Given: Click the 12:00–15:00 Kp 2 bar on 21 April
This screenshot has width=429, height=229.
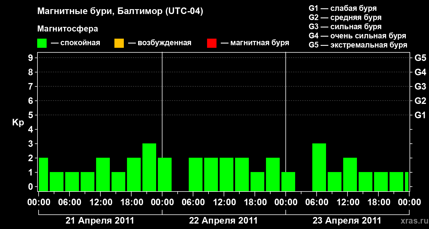Looking at the screenshot, I should 103,174.
